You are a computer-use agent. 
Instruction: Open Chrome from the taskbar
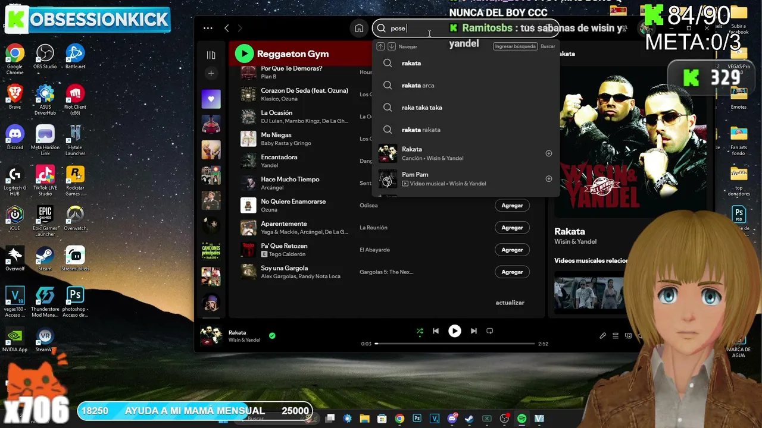tap(399, 418)
